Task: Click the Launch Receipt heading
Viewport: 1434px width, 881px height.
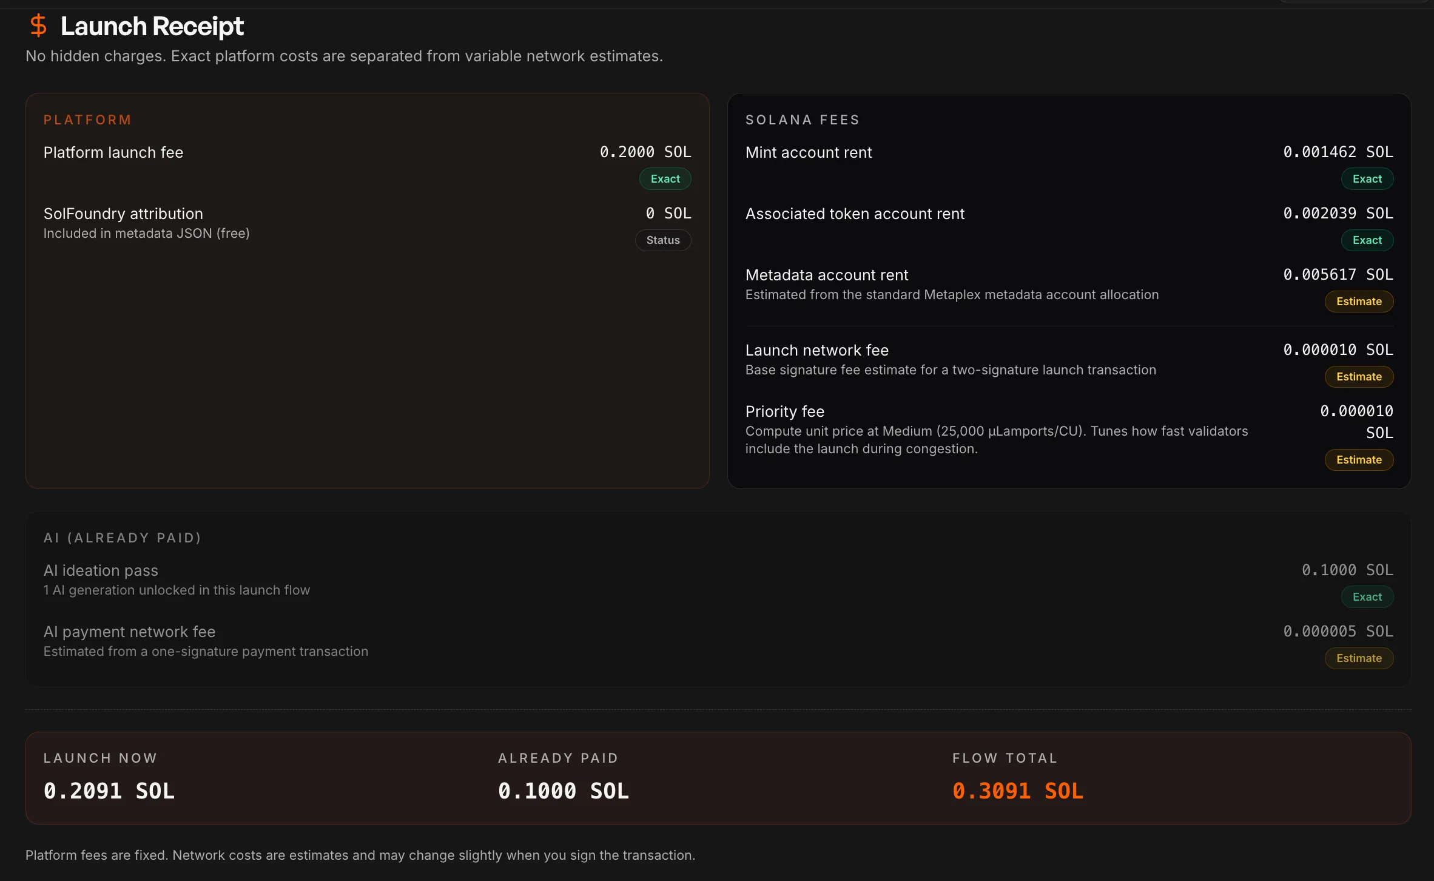Action: 152,27
